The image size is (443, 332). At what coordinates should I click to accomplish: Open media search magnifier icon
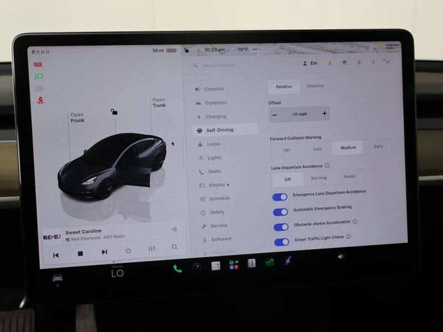pos(175,247)
